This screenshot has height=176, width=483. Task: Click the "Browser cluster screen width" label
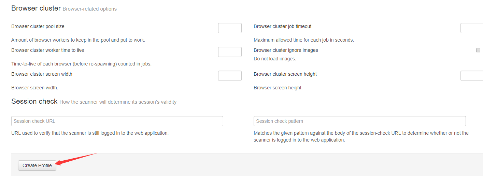click(x=42, y=74)
